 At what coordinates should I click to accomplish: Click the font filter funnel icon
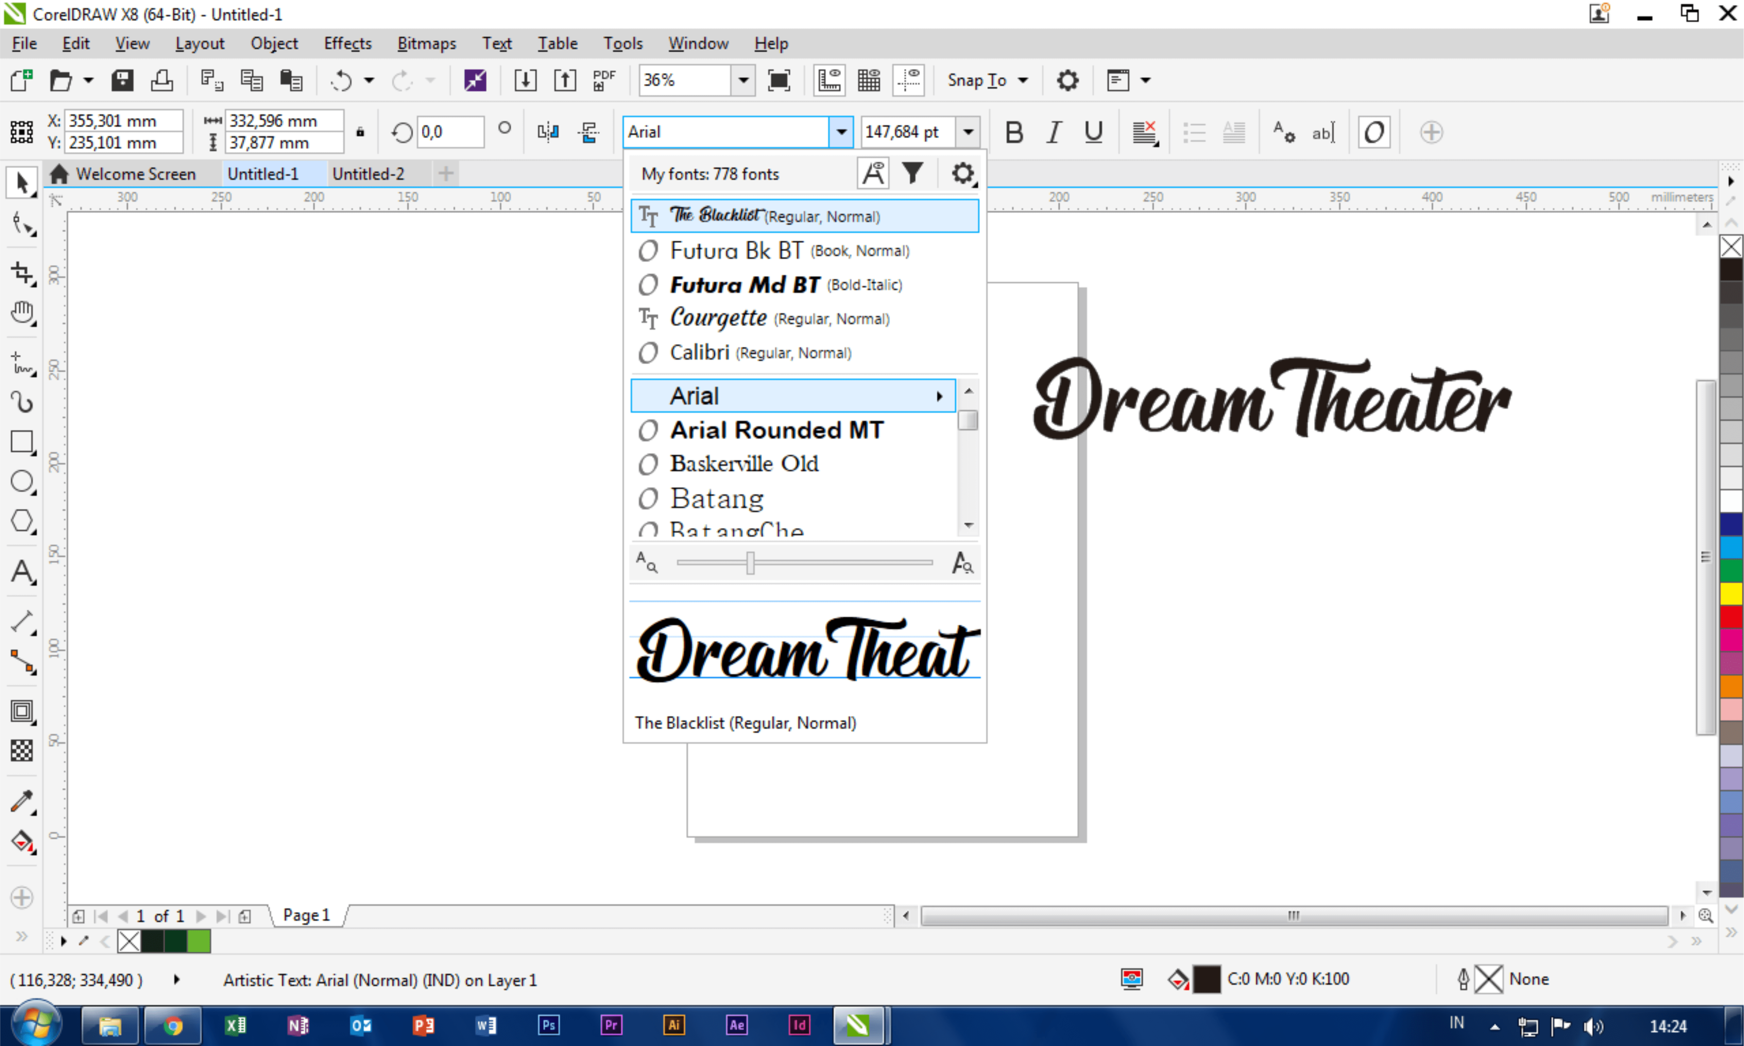click(913, 173)
